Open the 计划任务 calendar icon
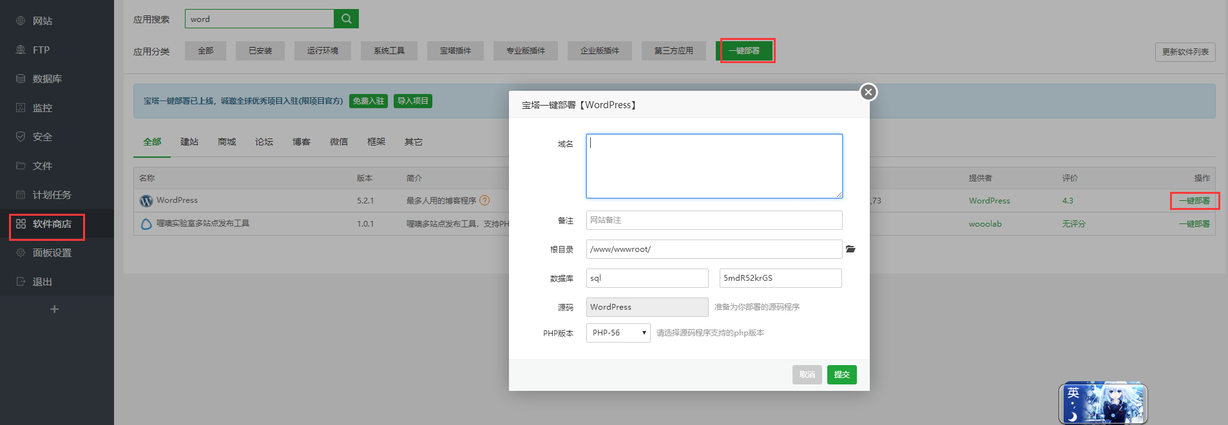Image resolution: width=1228 pixels, height=425 pixels. click(x=21, y=194)
